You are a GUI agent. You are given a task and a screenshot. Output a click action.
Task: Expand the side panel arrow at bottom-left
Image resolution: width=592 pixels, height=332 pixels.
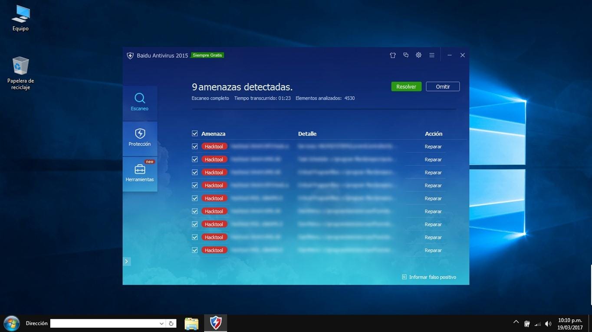pos(127,261)
